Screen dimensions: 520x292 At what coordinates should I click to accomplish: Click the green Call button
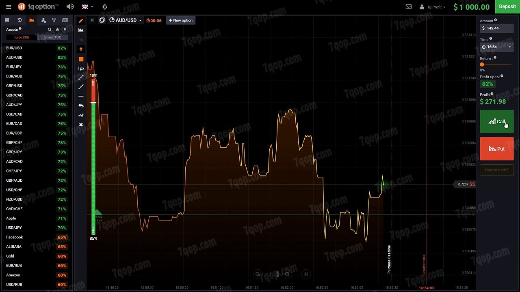coord(496,122)
